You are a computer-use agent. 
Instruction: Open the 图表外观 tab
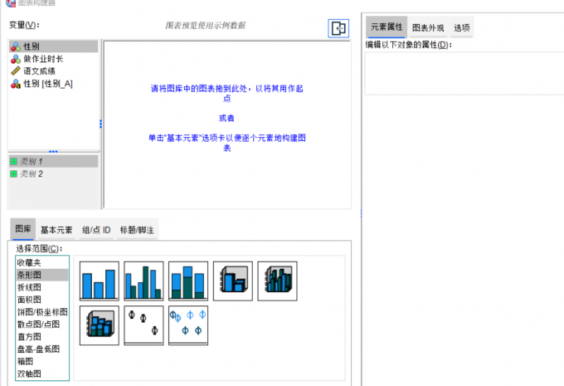428,27
